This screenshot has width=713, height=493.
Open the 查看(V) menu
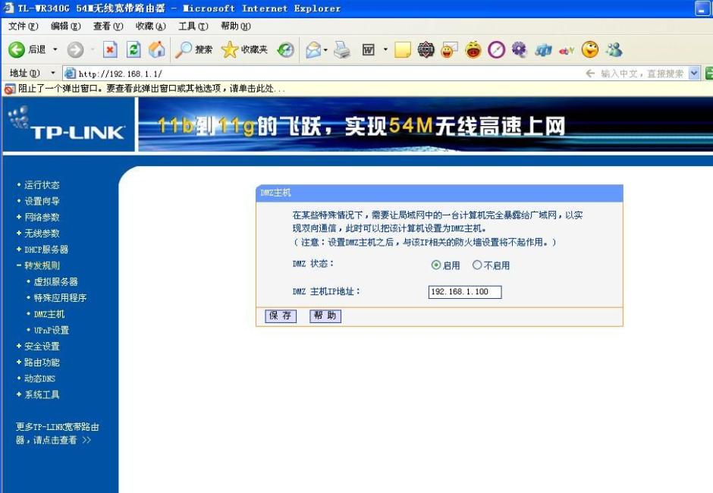coord(108,26)
